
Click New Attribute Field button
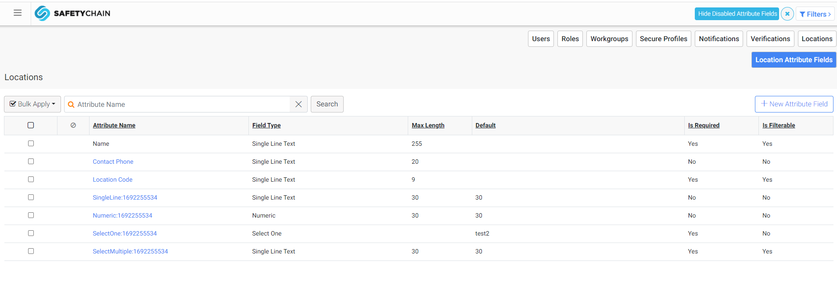click(x=794, y=104)
